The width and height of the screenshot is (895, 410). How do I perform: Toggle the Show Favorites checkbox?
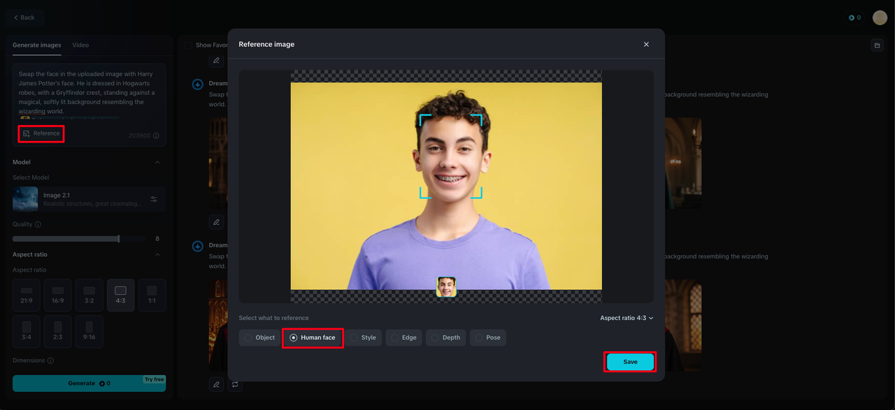pos(188,45)
